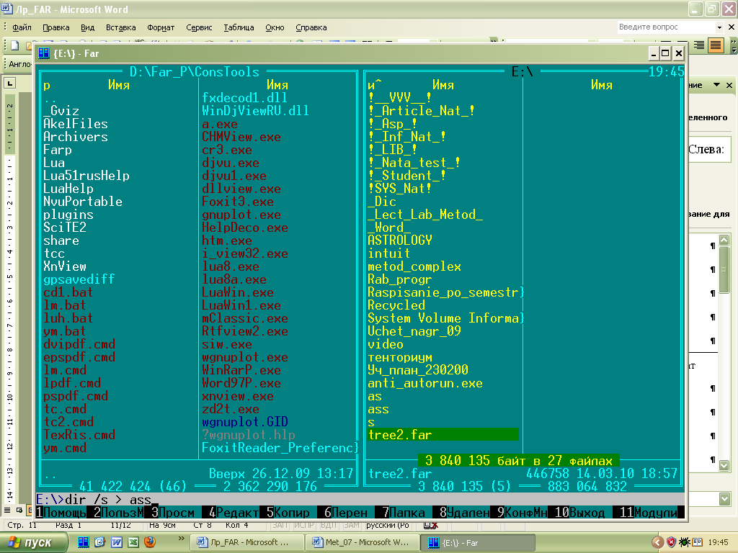Select i_view32.exe
The image size is (738, 553).
244,253
